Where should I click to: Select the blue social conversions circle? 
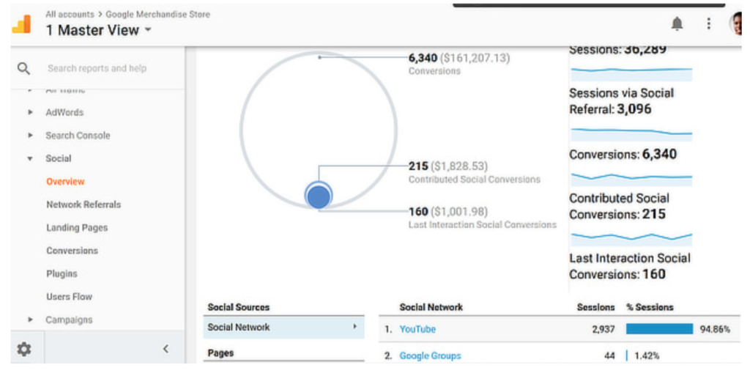(x=319, y=196)
